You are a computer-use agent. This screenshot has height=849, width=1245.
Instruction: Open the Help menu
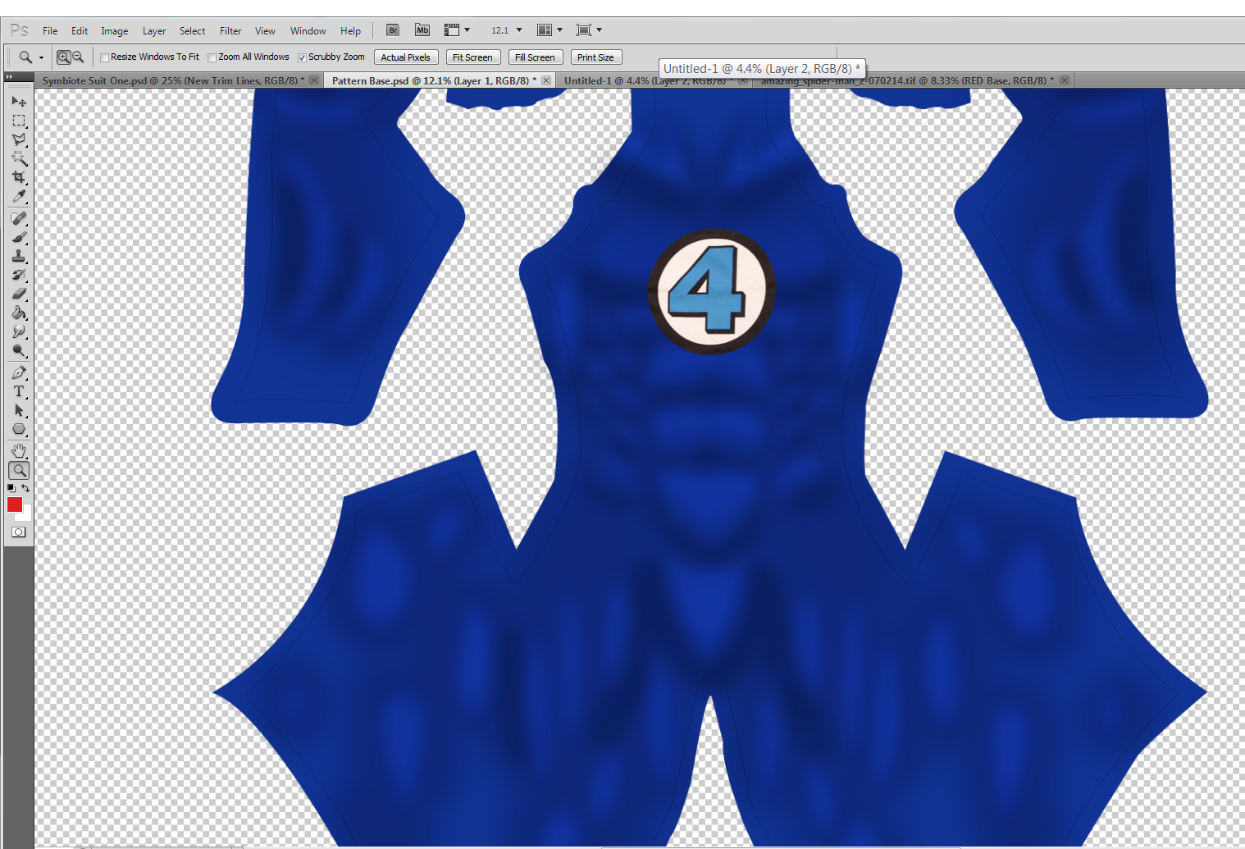click(351, 31)
